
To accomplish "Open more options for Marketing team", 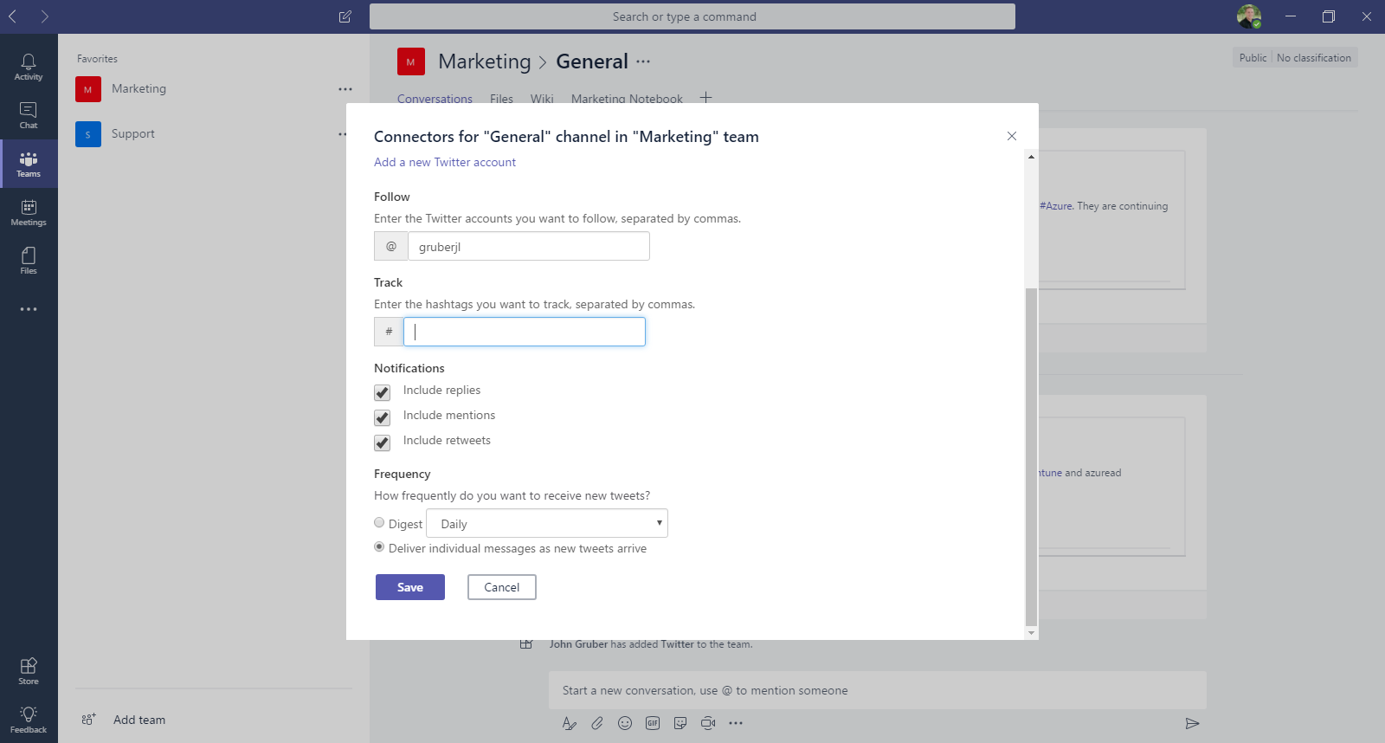I will click(x=345, y=89).
